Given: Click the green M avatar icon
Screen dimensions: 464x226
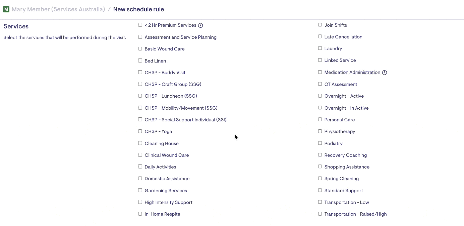Looking at the screenshot, I should [6, 9].
